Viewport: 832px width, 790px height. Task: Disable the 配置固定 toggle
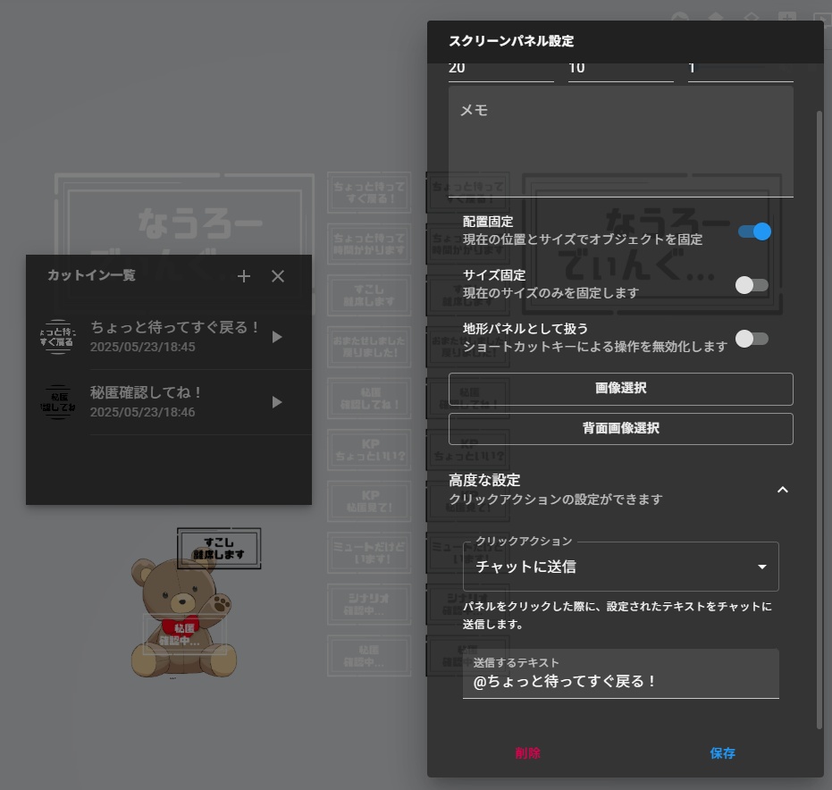click(x=752, y=231)
